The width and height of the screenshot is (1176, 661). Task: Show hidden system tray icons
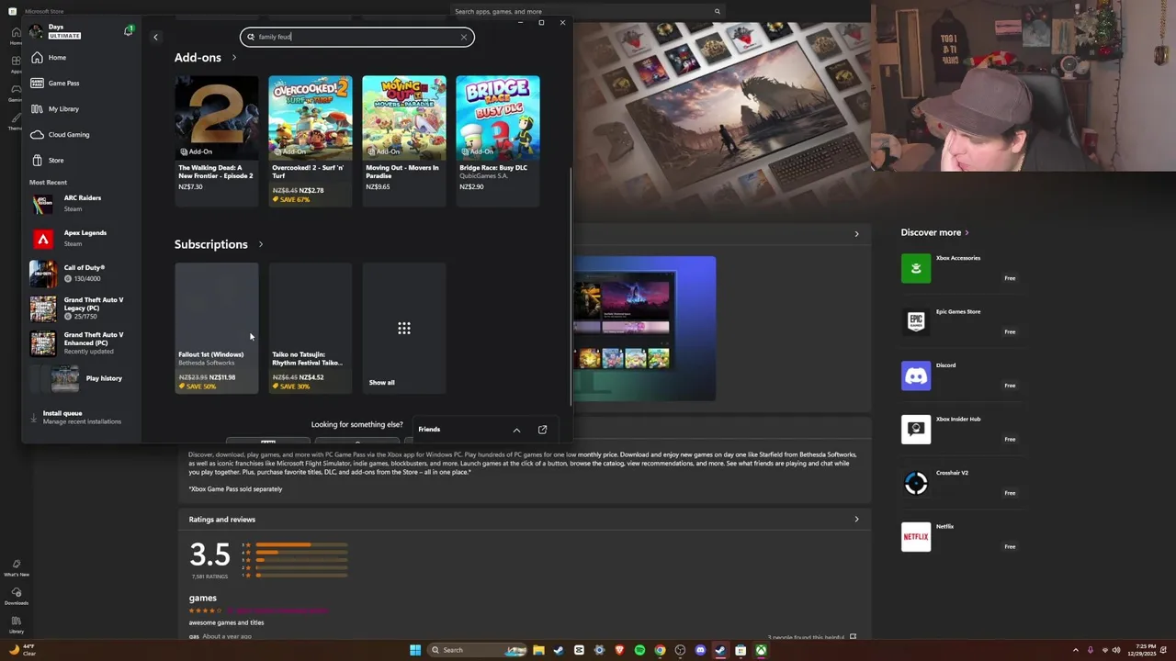tap(1076, 650)
